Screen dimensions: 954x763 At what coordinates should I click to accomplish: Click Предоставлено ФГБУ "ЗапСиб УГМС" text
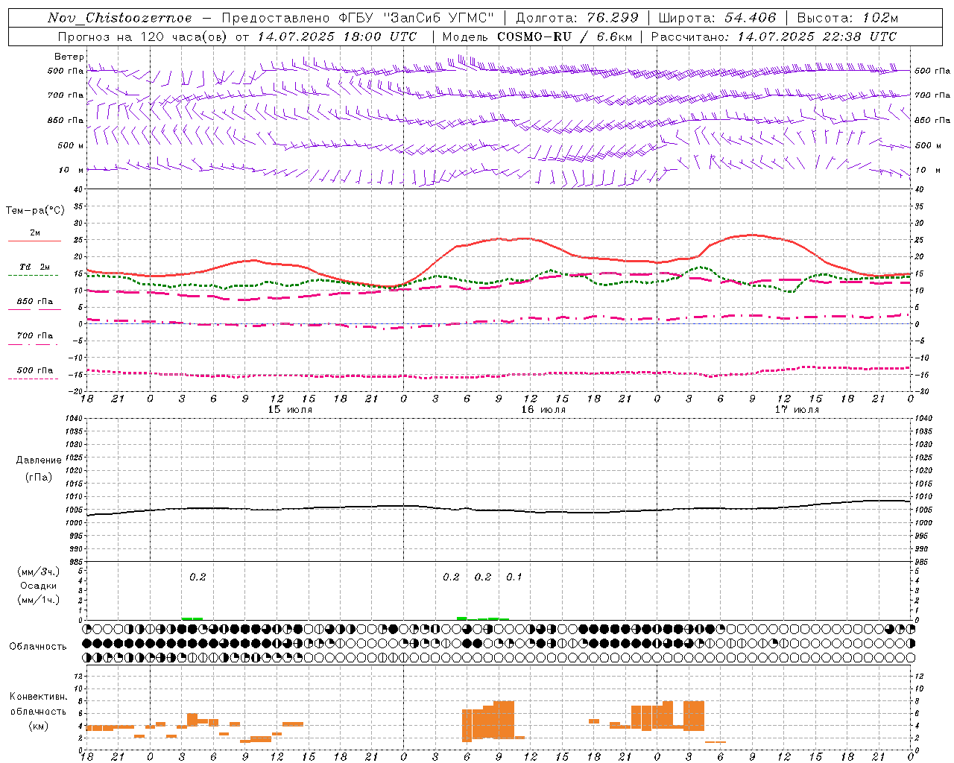tap(358, 18)
